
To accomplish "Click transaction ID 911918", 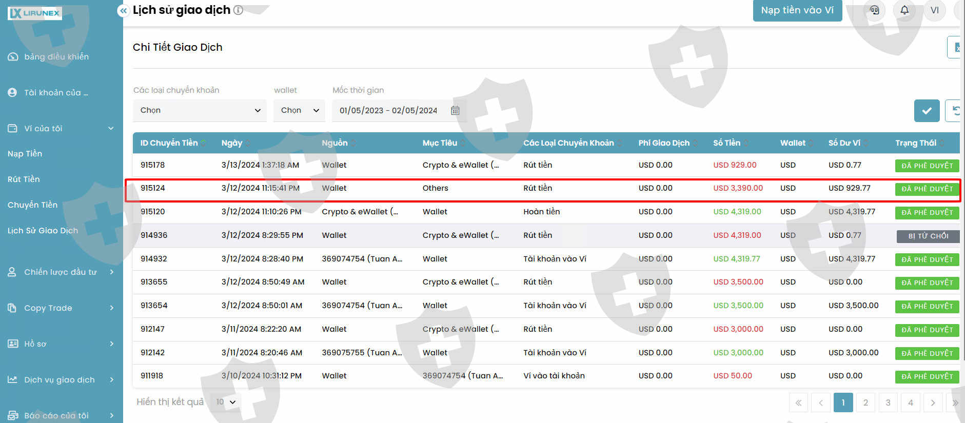I will click(152, 376).
